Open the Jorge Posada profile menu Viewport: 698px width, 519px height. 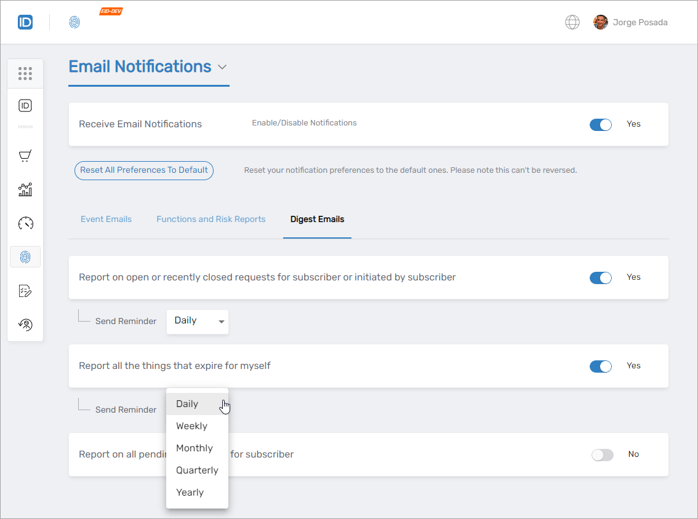(x=630, y=22)
